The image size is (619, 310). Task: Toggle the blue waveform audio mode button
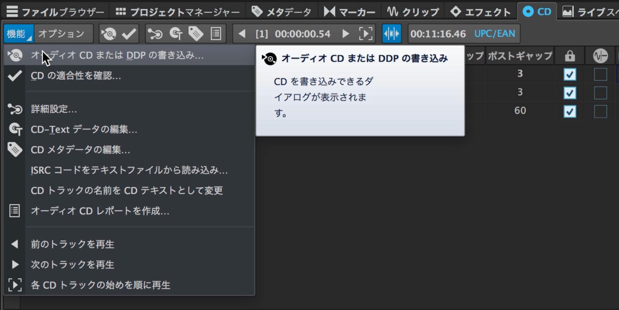(x=391, y=34)
